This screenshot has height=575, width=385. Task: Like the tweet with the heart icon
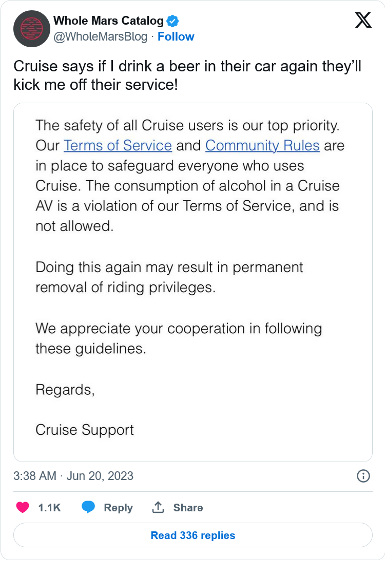pos(23,507)
